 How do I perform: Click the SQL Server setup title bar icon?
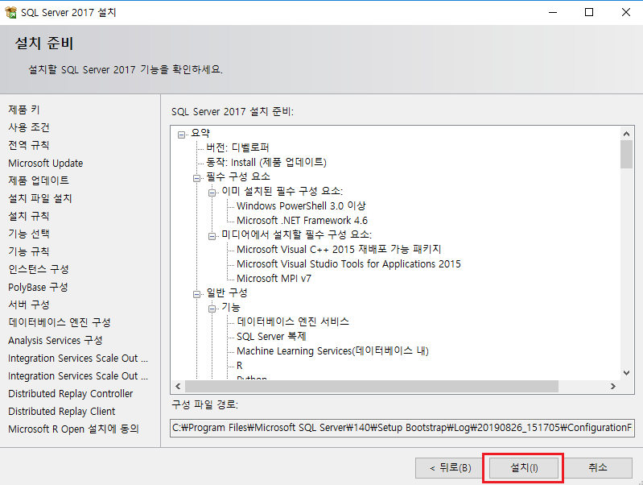click(10, 12)
